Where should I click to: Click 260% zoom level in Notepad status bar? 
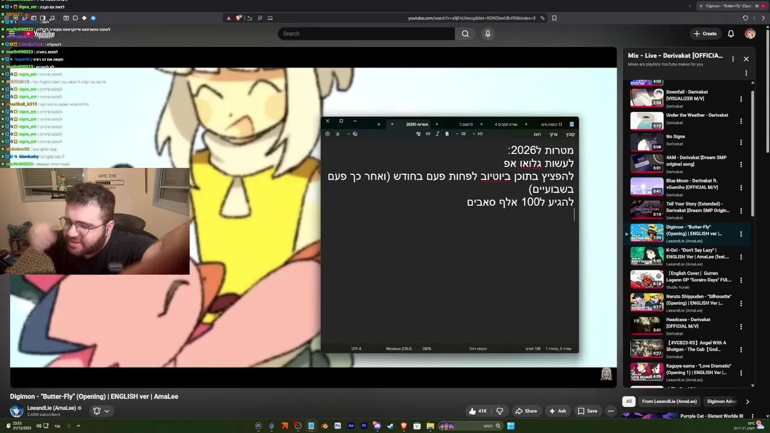427,349
